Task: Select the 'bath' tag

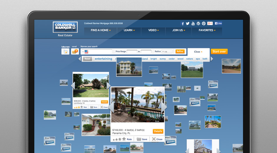Action: point(205,59)
